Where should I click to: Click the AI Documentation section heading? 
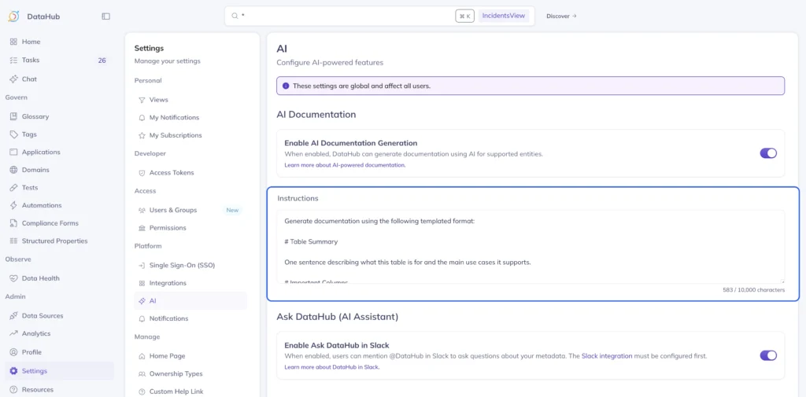point(316,115)
